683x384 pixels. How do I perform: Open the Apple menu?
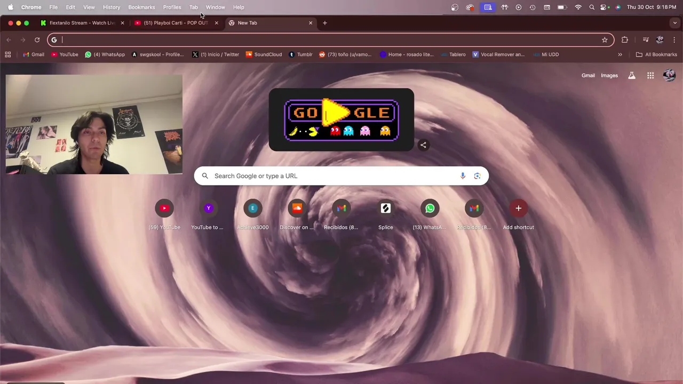[x=10, y=7]
